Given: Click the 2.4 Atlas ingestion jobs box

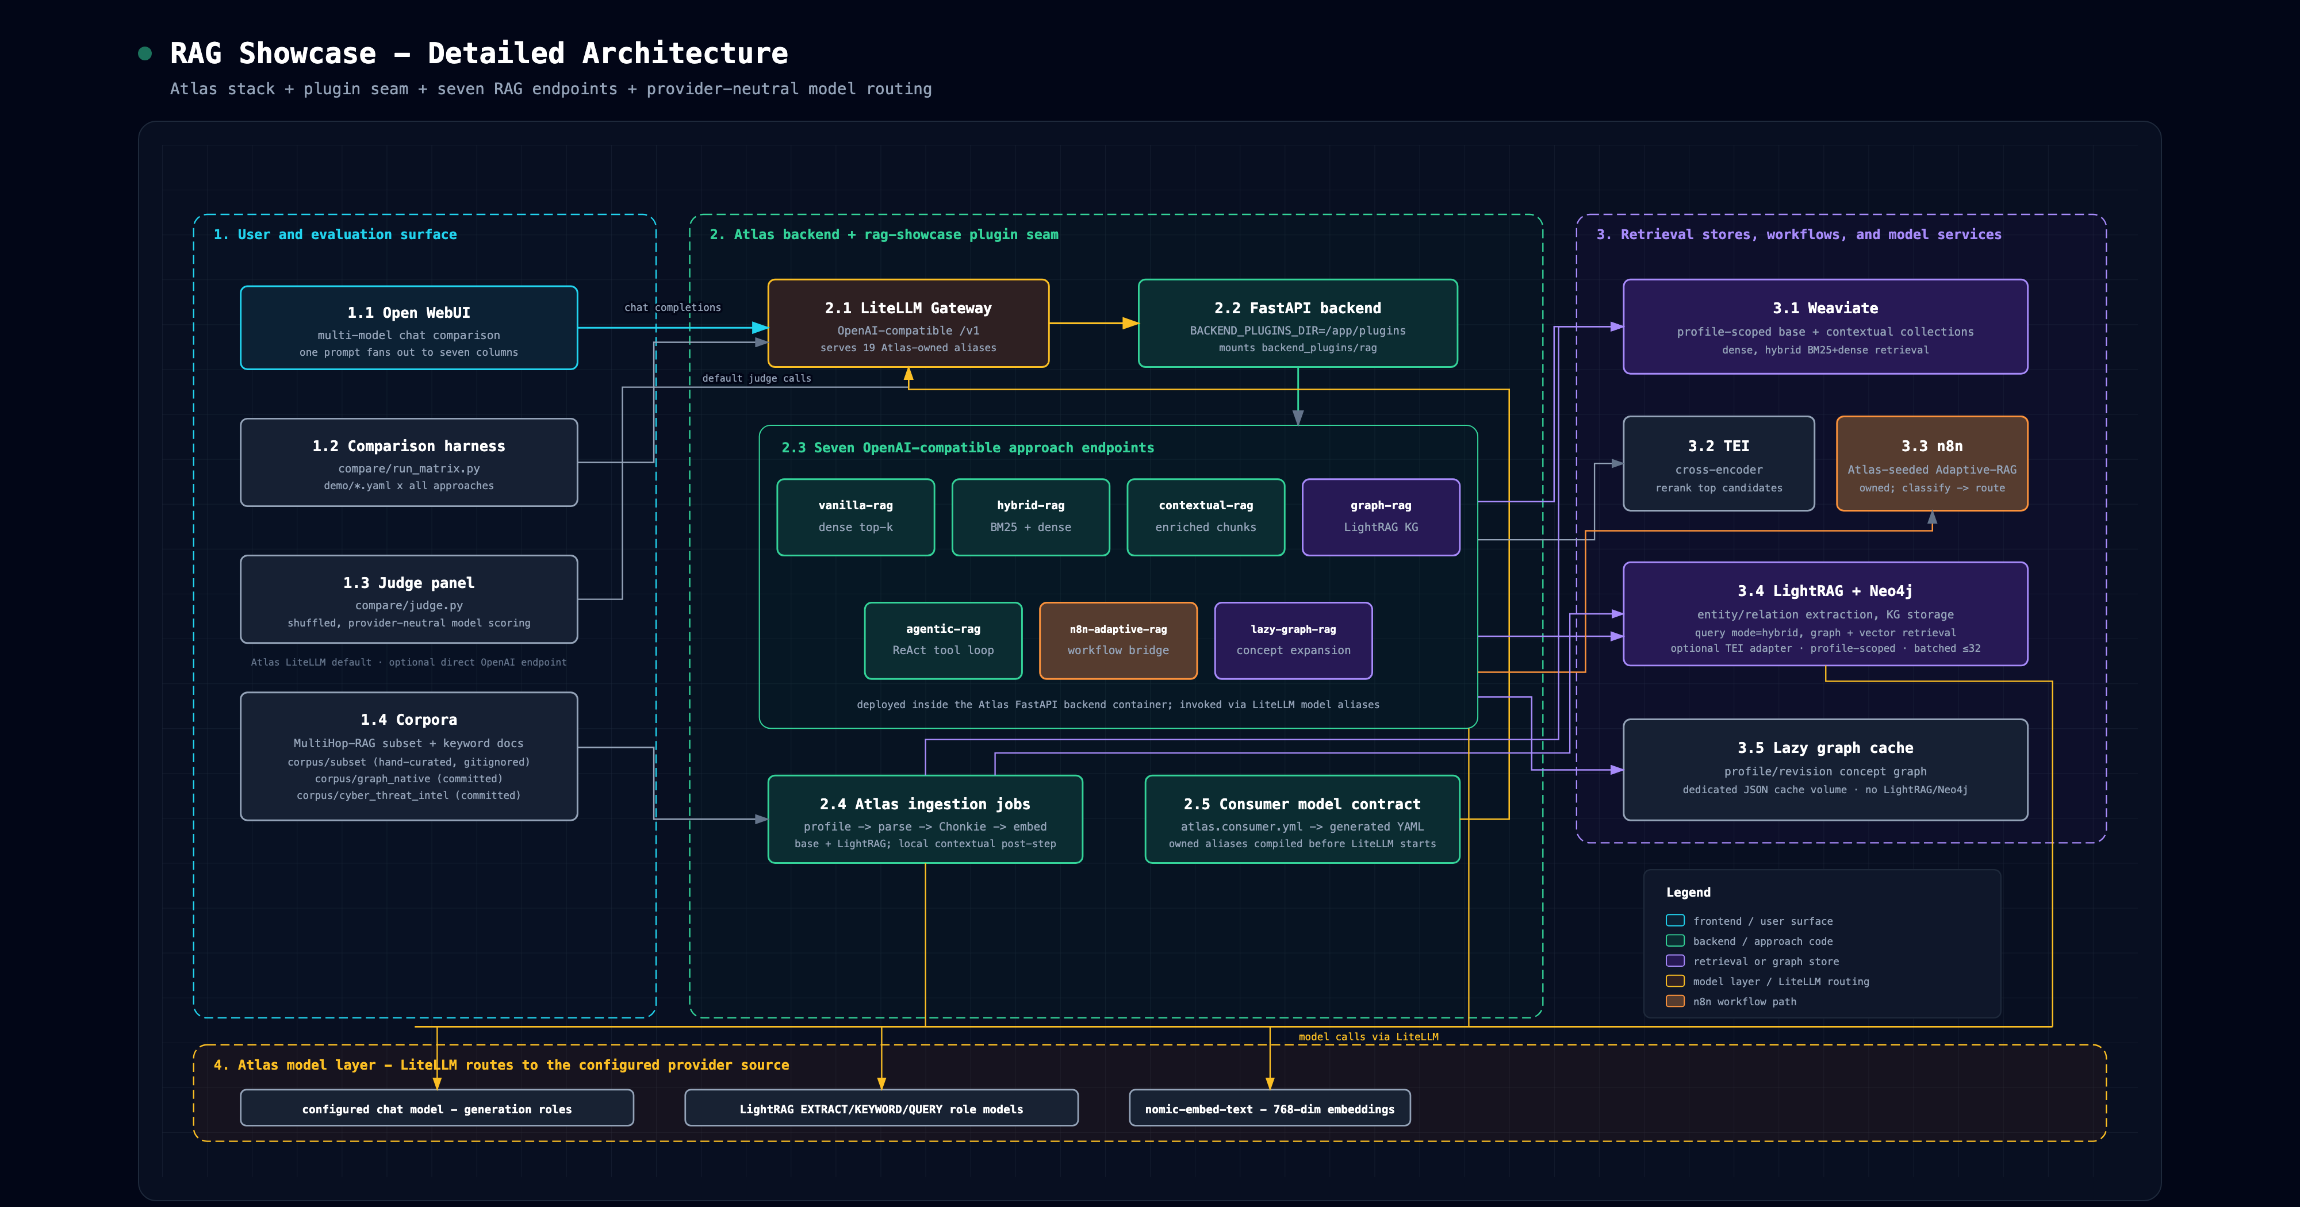Looking at the screenshot, I should (x=925, y=818).
